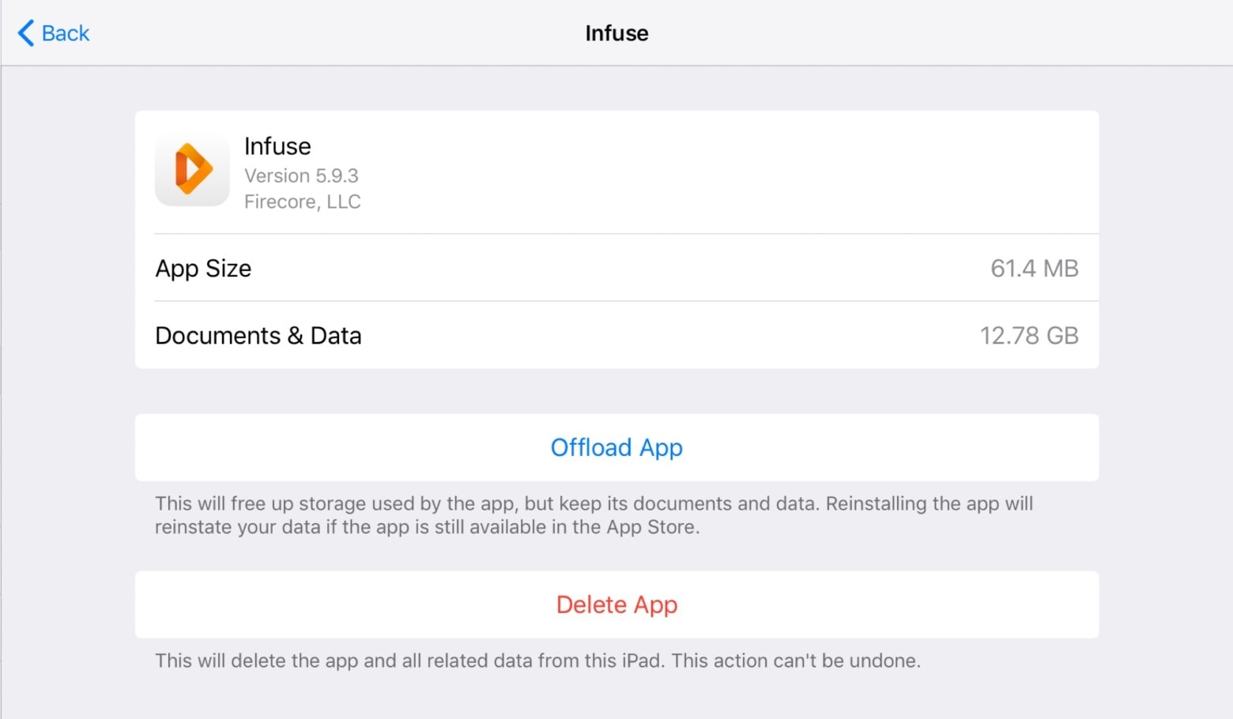This screenshot has width=1233, height=719.
Task: Tap Offload App
Action: 616,447
